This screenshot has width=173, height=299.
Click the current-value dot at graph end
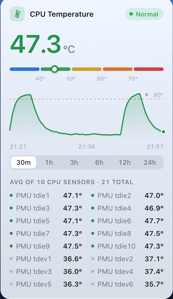[163, 132]
